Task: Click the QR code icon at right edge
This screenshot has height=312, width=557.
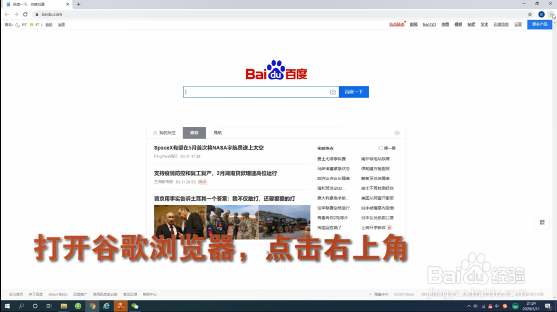Action: (x=542, y=222)
